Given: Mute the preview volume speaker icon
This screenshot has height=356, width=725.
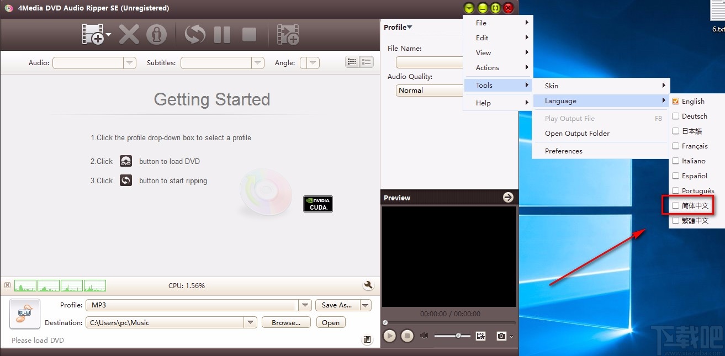Looking at the screenshot, I should 424,336.
